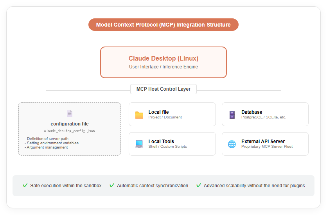This screenshot has width=327, height=215.
Task: Click the green checkmark beside Safe execution
Action: [x=25, y=185]
